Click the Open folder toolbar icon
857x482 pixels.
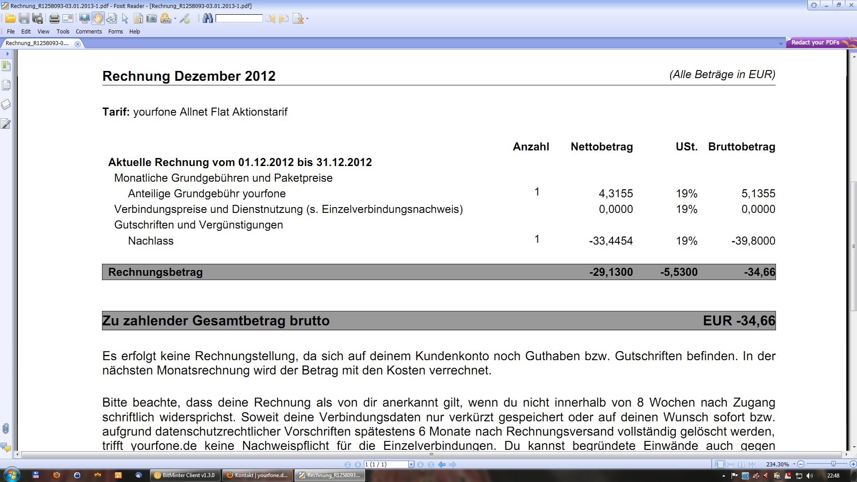10,18
